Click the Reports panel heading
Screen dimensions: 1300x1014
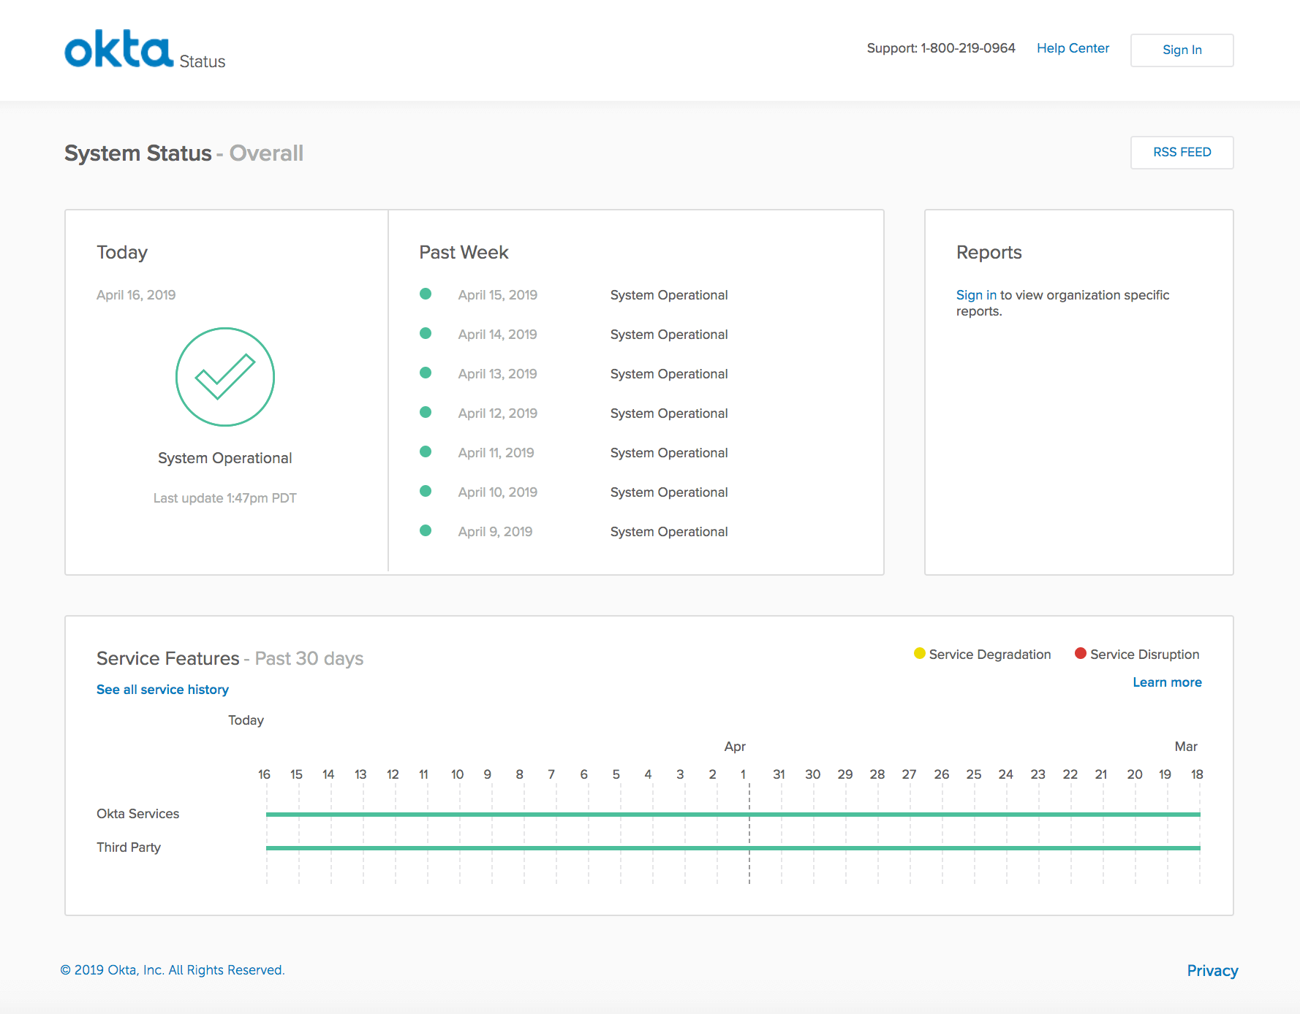click(x=989, y=252)
